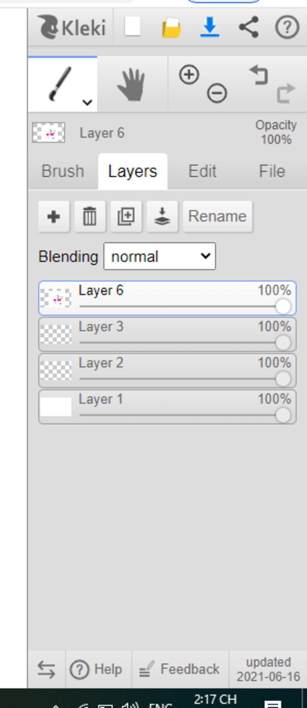The width and height of the screenshot is (307, 708).
Task: Add a new layer with plus button
Action: (x=54, y=216)
